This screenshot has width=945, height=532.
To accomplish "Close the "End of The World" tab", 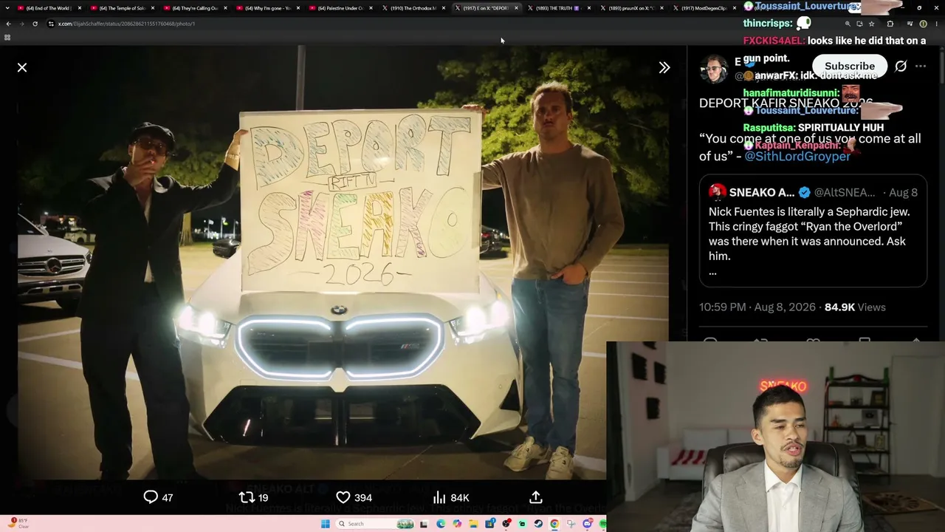I will point(80,8).
